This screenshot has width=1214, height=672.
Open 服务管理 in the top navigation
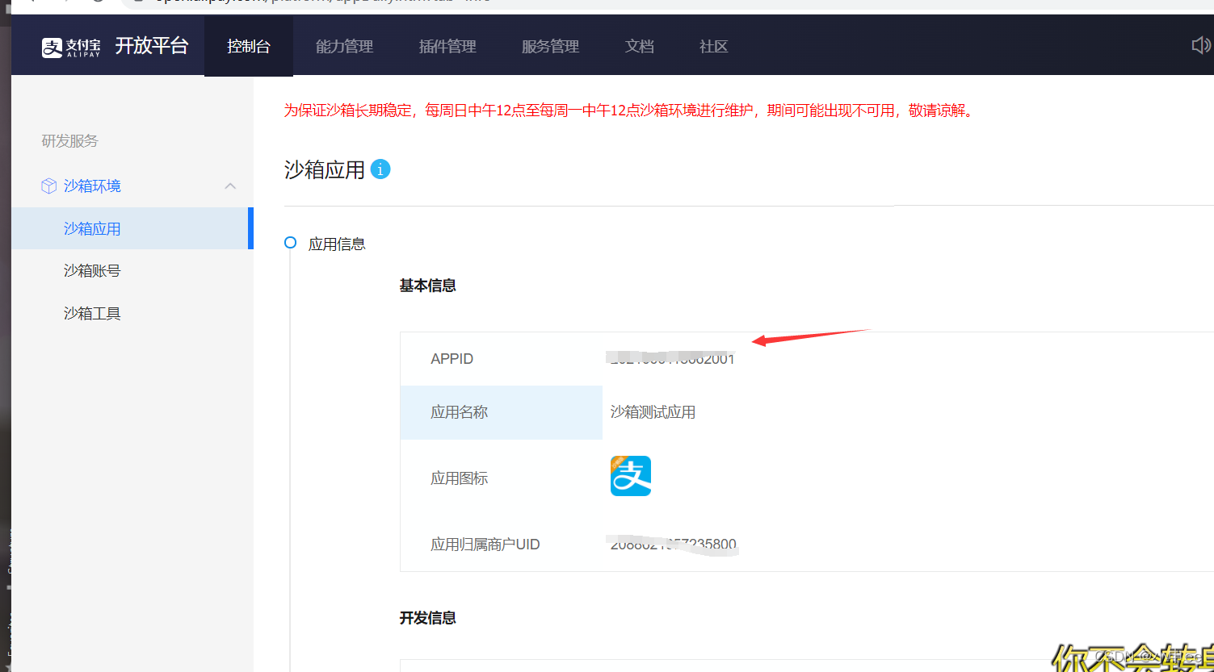[550, 47]
